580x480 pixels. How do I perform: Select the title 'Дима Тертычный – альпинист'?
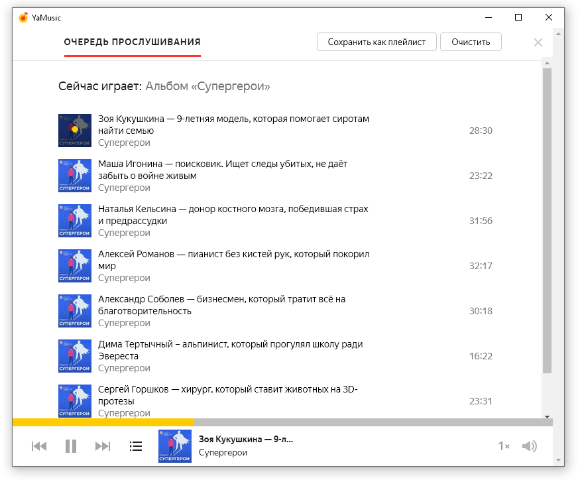point(231,351)
